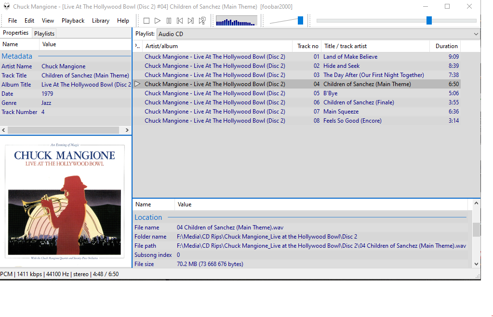Click the spectrum visualization in toolbar
This screenshot has width=493, height=317.
coord(237,21)
